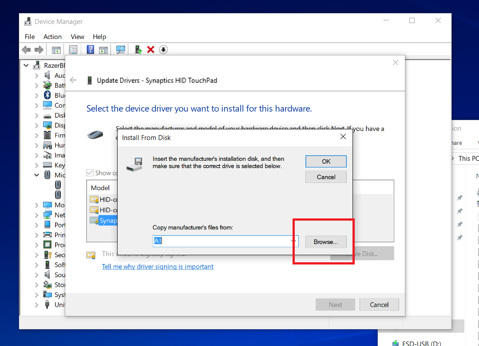479x346 pixels.
Task: Click the Scan for hardware changes icon
Action: (120, 49)
